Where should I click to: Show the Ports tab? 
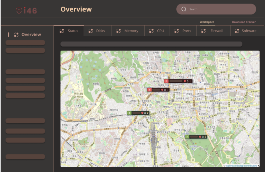tap(183, 31)
